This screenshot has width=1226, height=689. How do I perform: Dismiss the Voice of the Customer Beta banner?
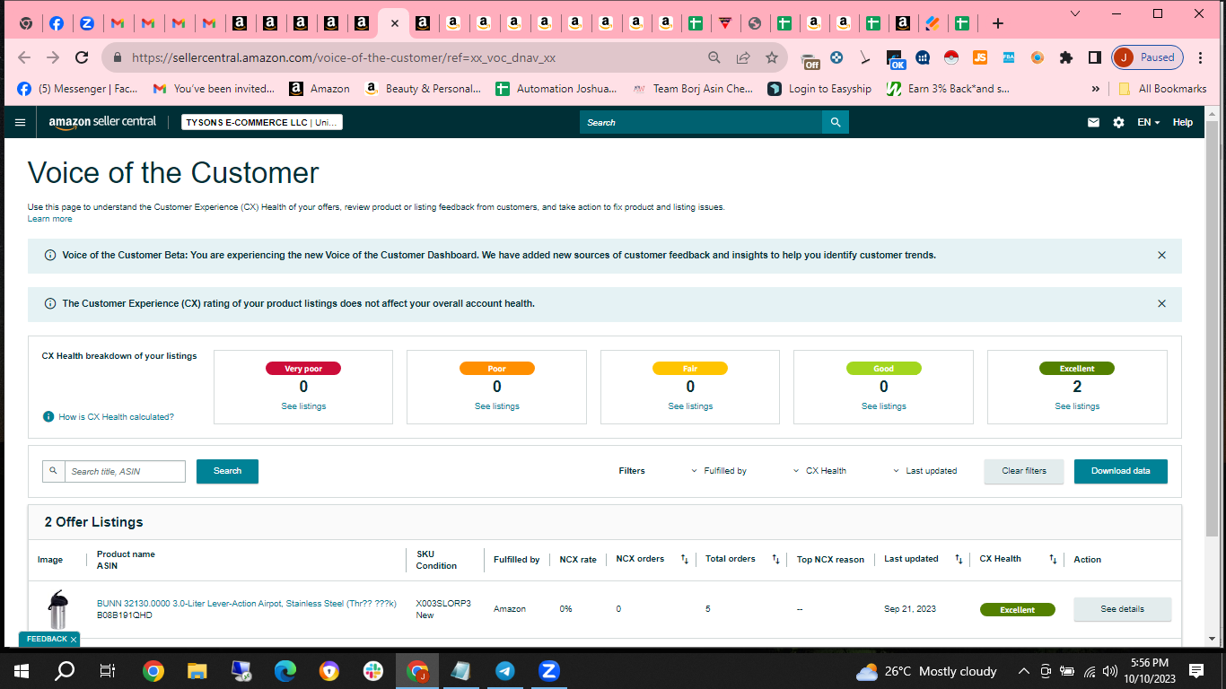tap(1161, 256)
